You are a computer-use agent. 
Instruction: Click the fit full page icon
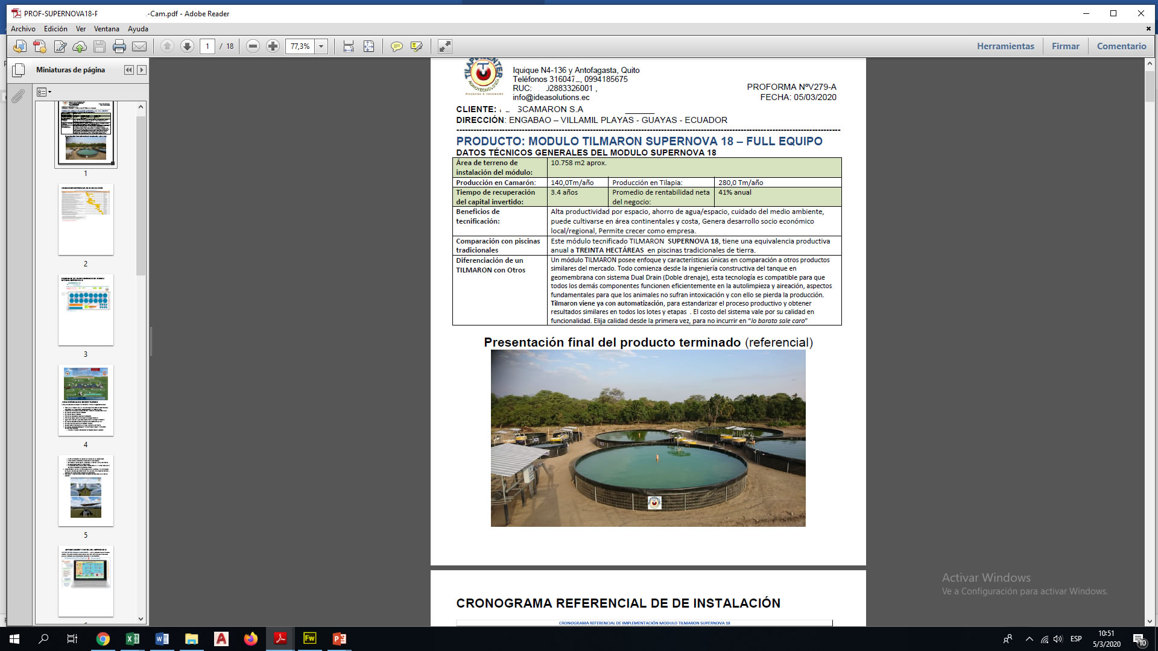pos(369,46)
